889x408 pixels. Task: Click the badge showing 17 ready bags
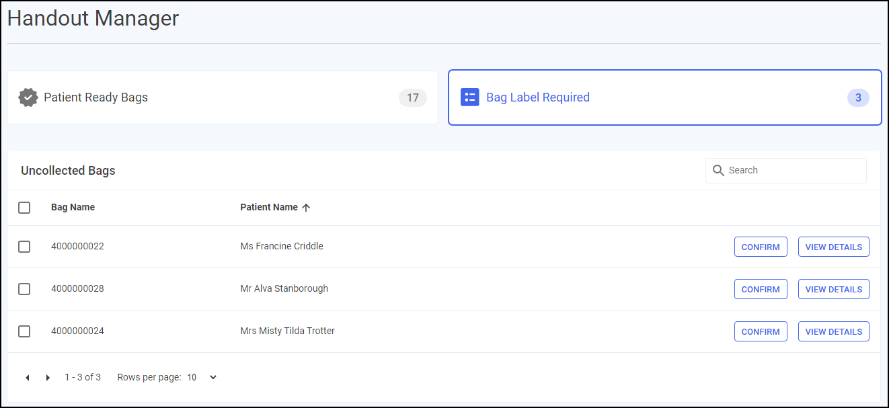pyautogui.click(x=412, y=97)
